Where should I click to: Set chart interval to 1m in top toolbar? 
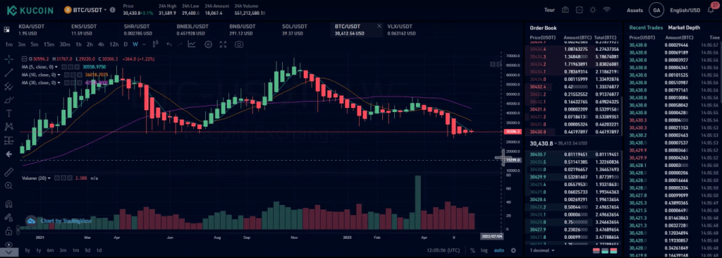click(8, 44)
